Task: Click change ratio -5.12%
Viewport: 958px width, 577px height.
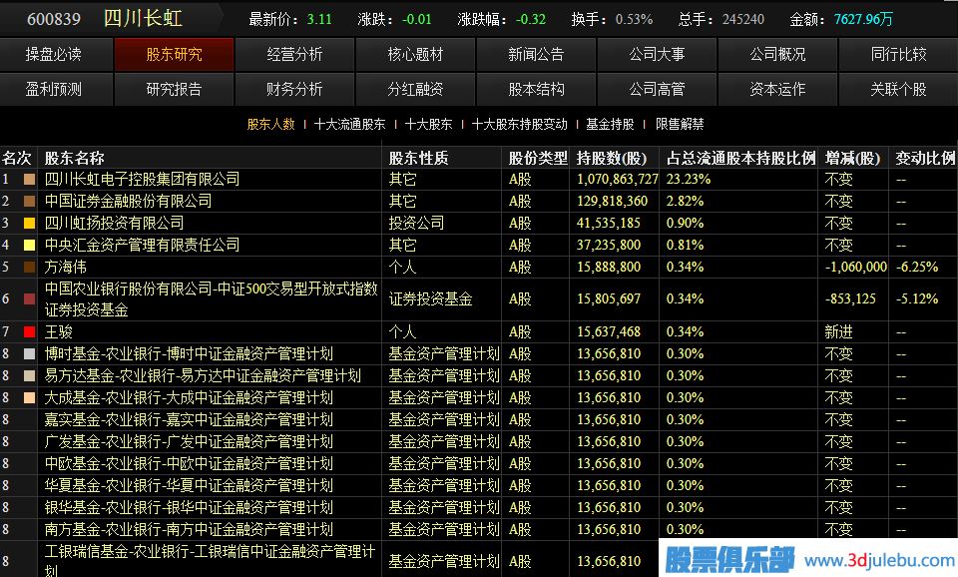Action: click(x=916, y=298)
